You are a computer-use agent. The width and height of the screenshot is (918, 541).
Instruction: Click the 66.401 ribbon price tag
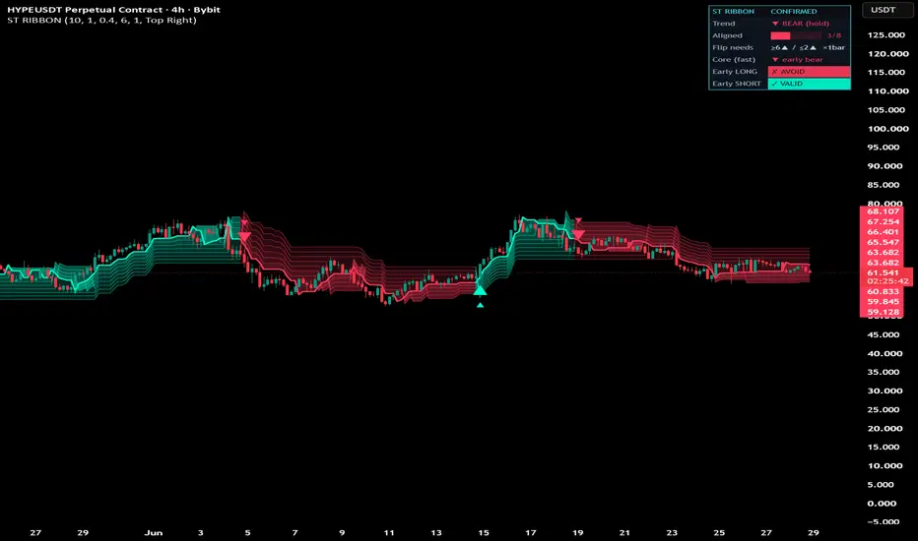coord(883,231)
